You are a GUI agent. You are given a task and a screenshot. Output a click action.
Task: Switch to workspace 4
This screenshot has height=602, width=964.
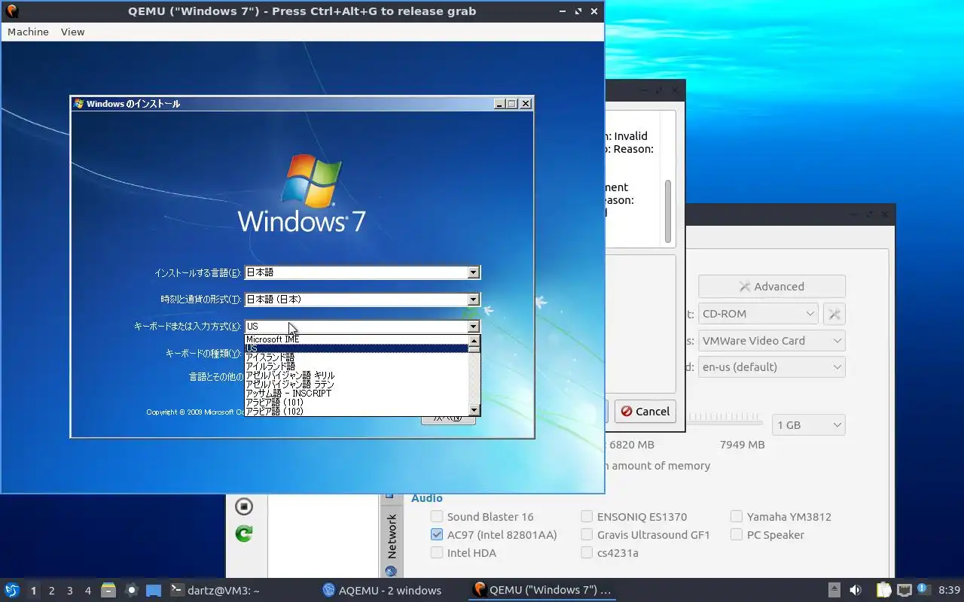[x=88, y=591]
